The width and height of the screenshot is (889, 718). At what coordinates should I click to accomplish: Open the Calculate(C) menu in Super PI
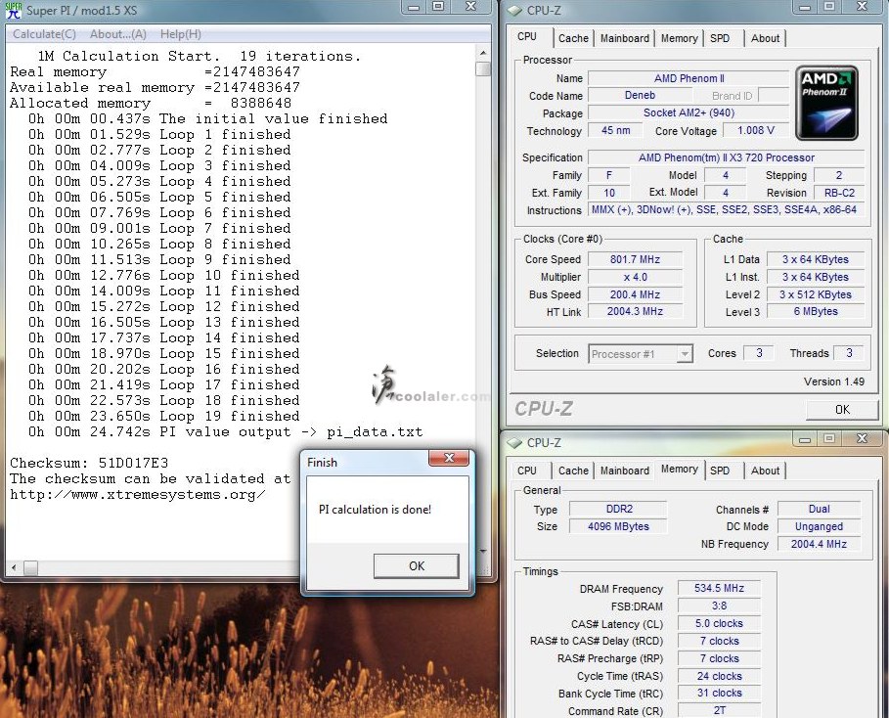pos(44,34)
